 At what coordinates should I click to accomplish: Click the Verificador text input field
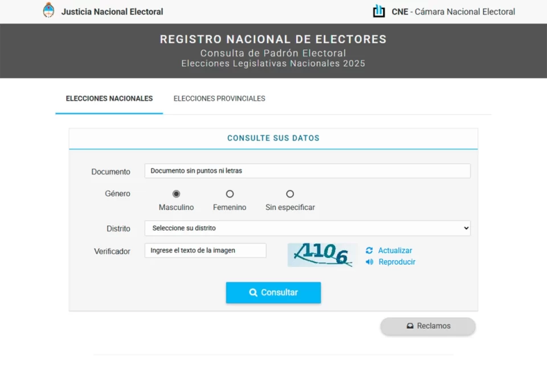205,250
